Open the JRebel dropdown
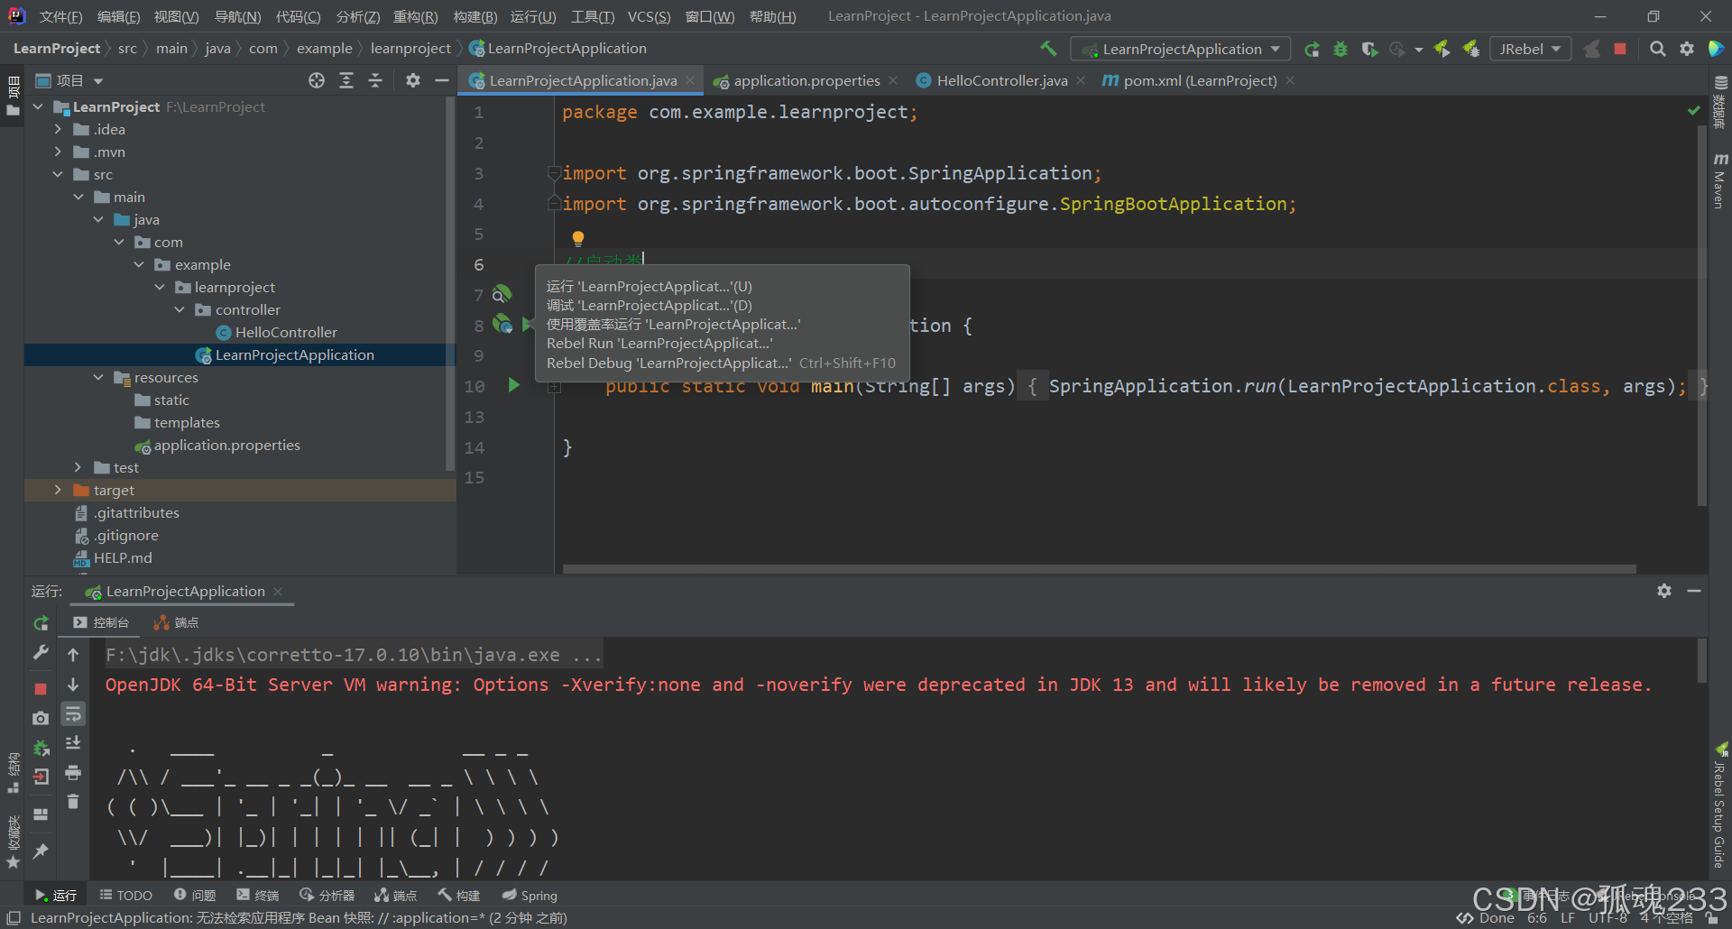1732x929 pixels. pyautogui.click(x=1531, y=50)
